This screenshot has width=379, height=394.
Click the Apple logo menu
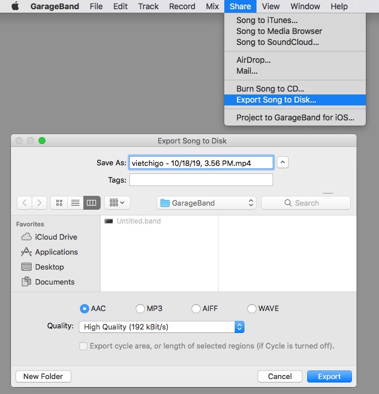tap(16, 6)
